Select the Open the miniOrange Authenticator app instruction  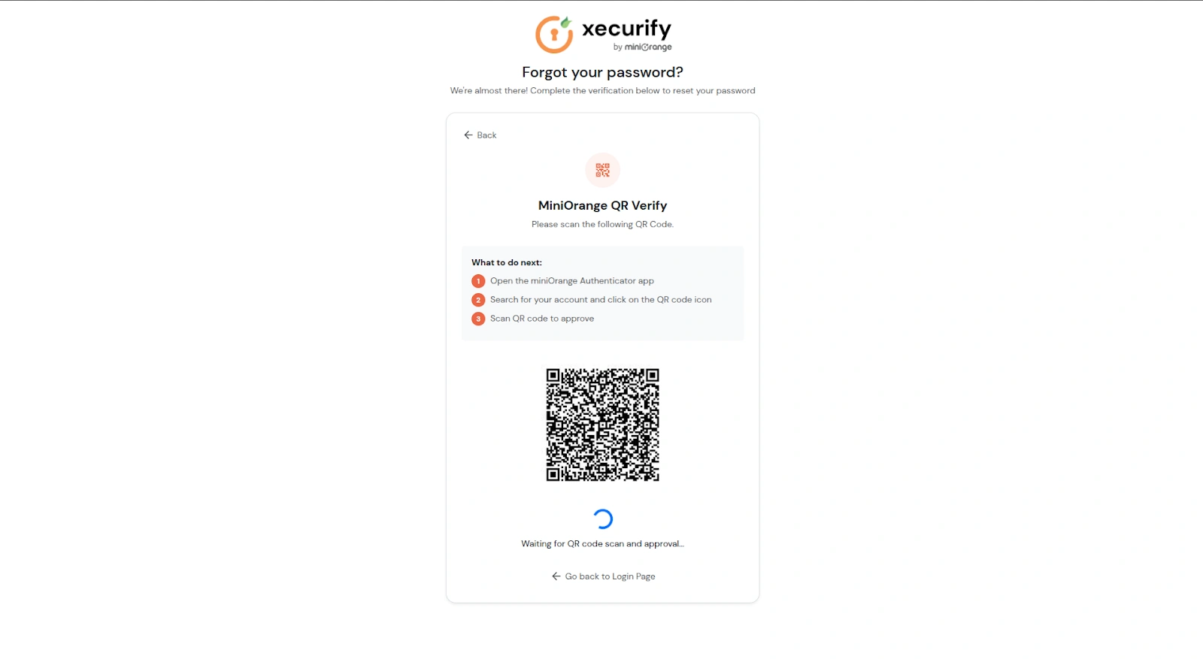(x=571, y=280)
